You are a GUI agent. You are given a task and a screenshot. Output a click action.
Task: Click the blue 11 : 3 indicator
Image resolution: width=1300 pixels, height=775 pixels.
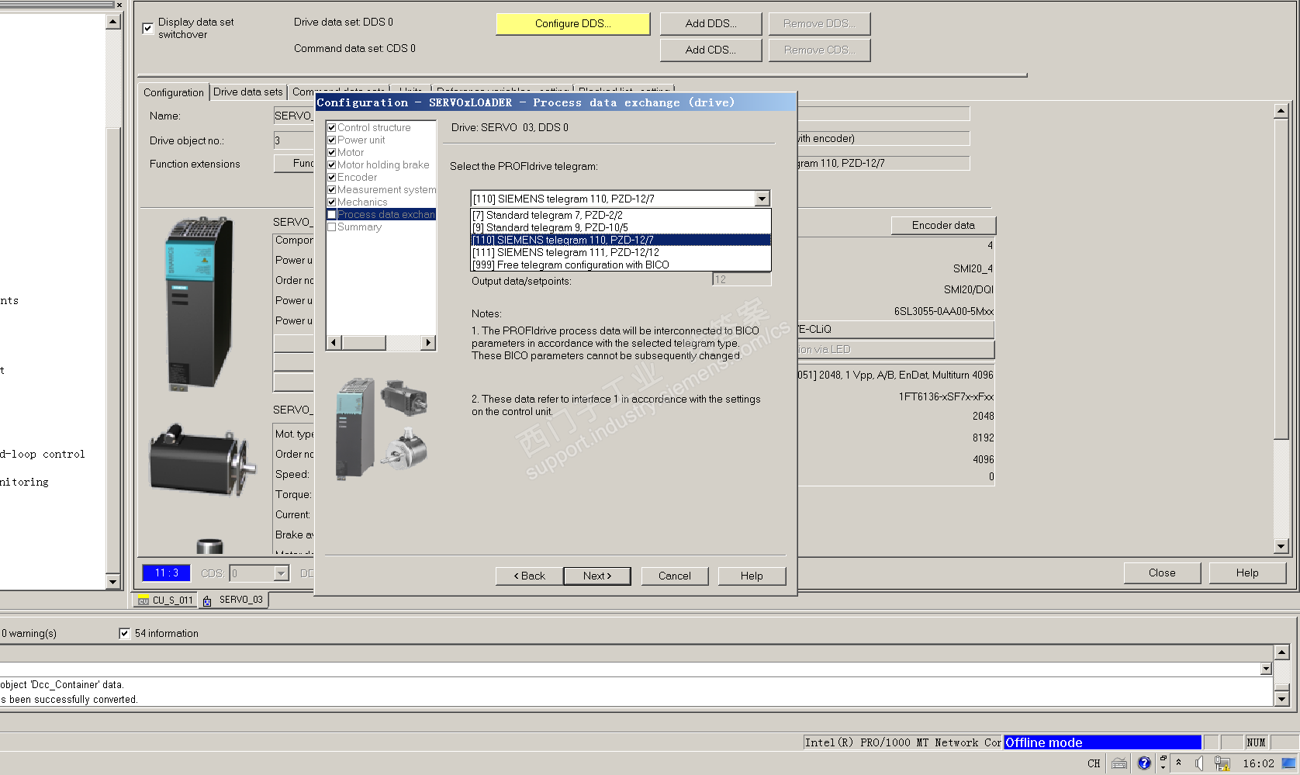[x=167, y=573]
